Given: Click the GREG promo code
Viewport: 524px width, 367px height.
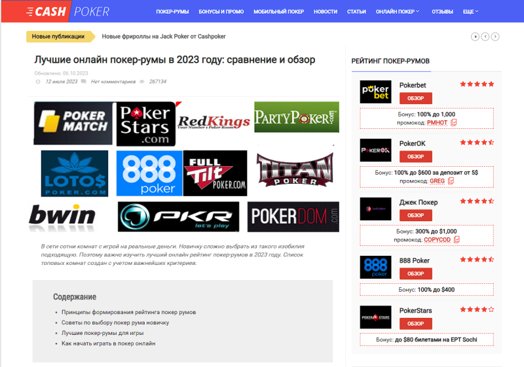Looking at the screenshot, I should pyautogui.click(x=437, y=181).
